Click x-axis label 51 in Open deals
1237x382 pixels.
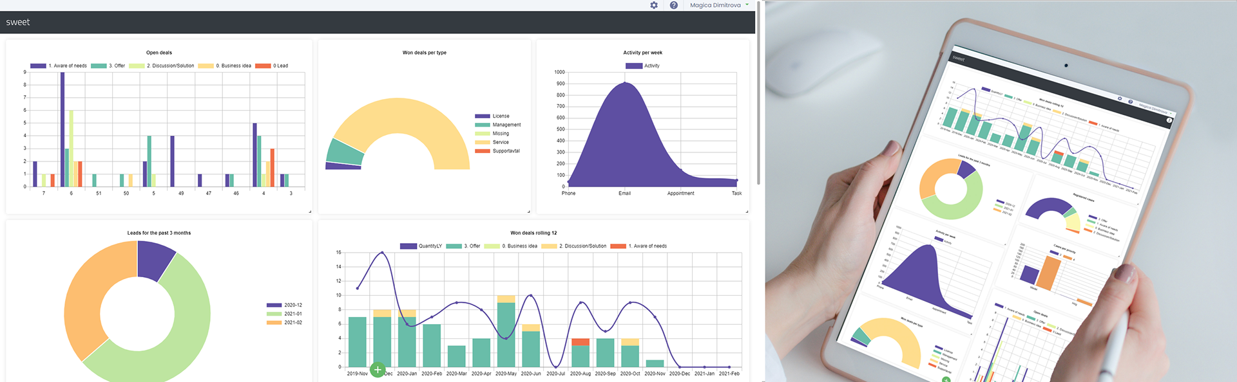tap(99, 194)
